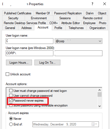Switch to the General tab
Screen dimensions: 110x129
tap(10, 28)
